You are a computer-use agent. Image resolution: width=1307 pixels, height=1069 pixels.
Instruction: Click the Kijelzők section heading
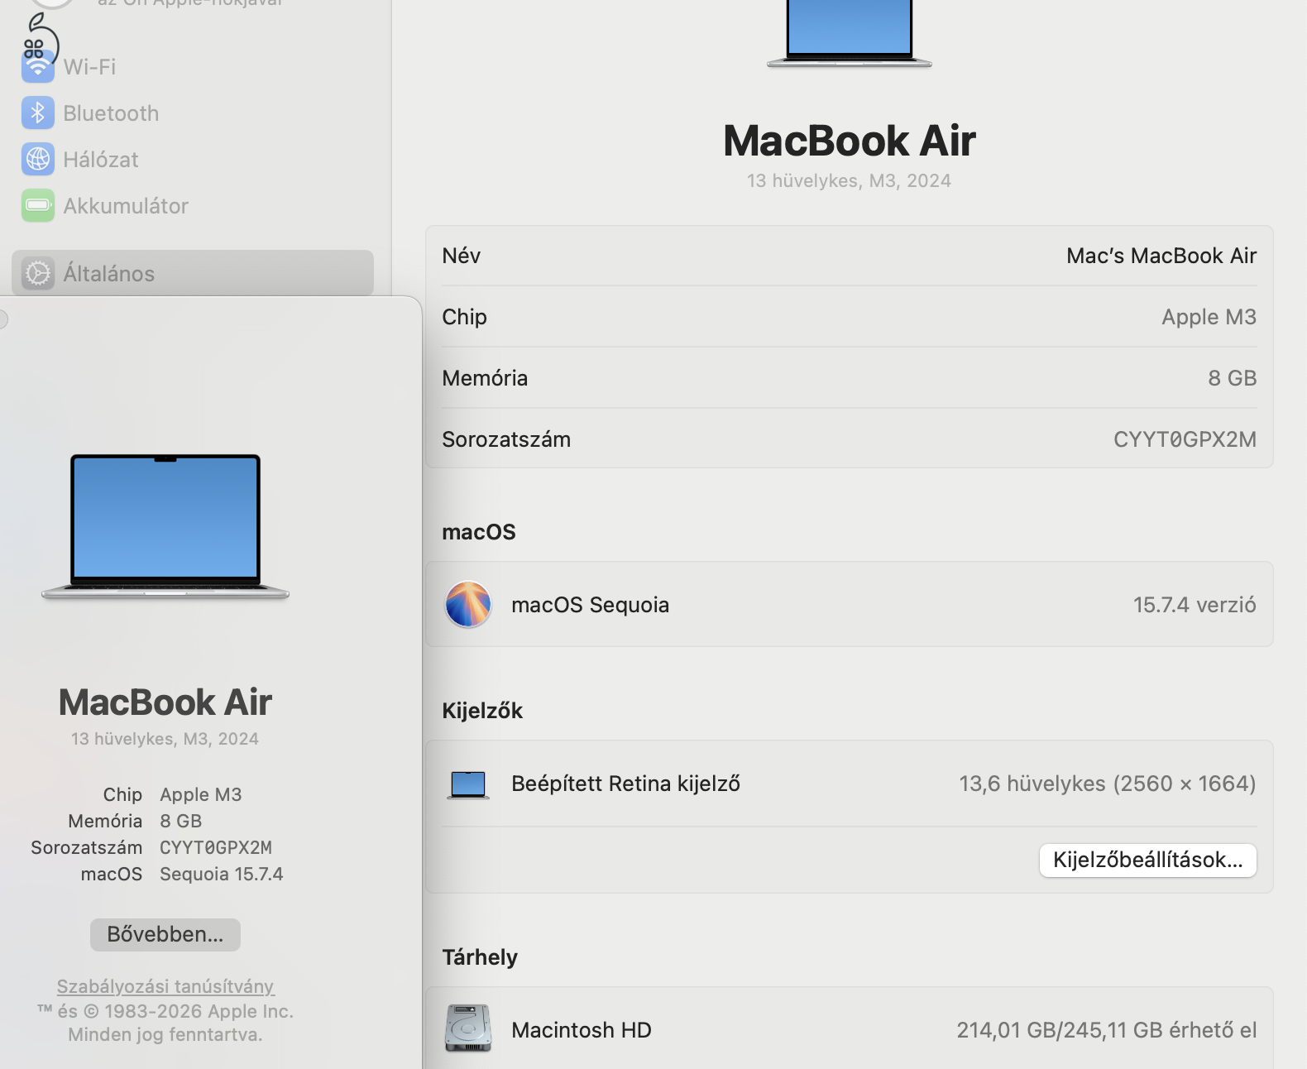pyautogui.click(x=482, y=711)
